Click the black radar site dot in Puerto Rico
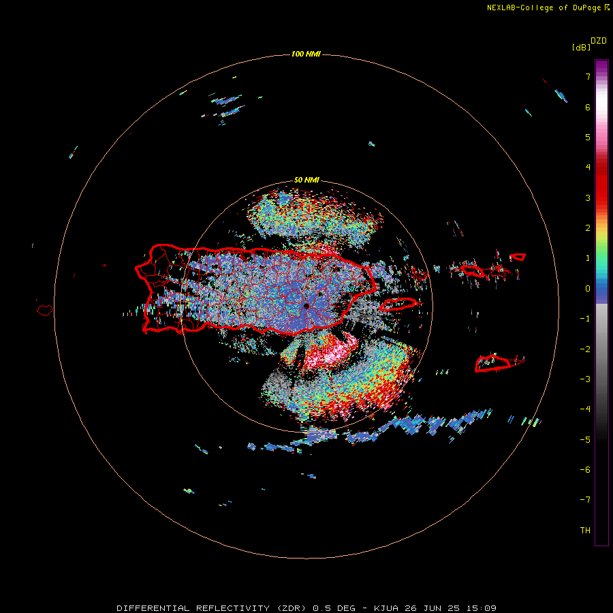Screen dimensions: 613x613 tap(306, 306)
